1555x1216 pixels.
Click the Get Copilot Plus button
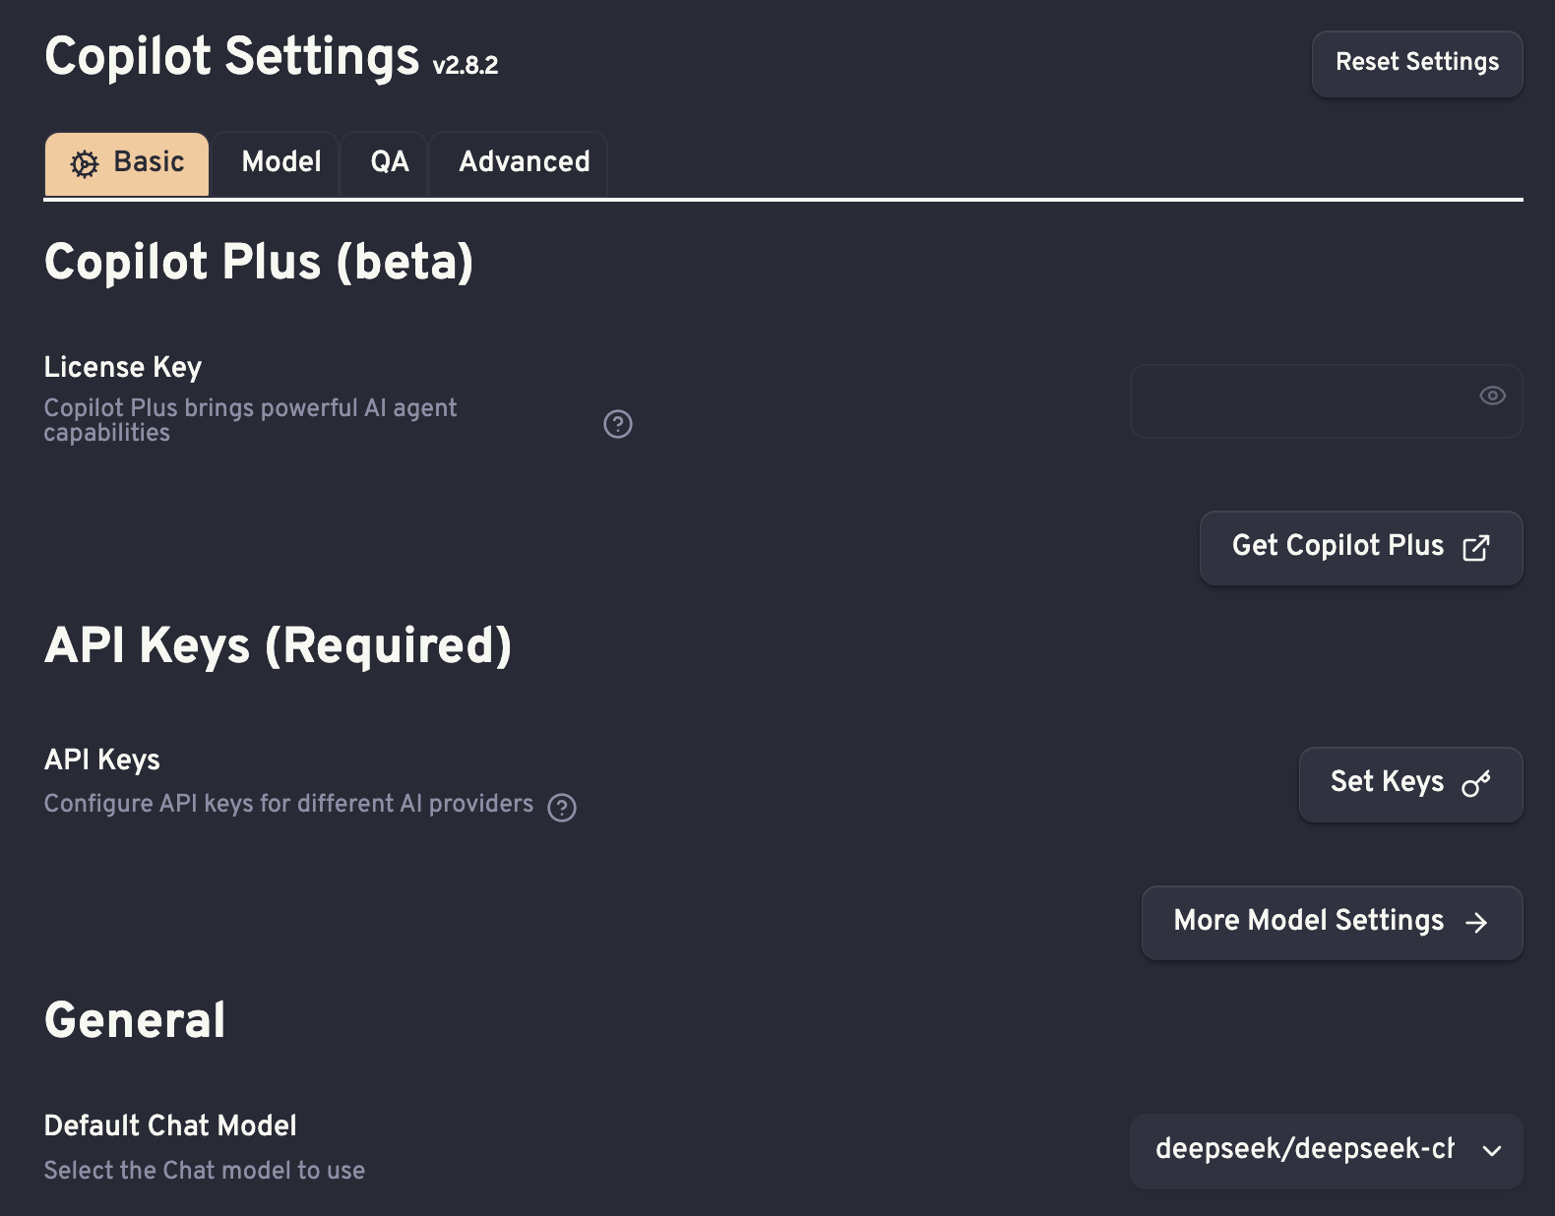1361,548
